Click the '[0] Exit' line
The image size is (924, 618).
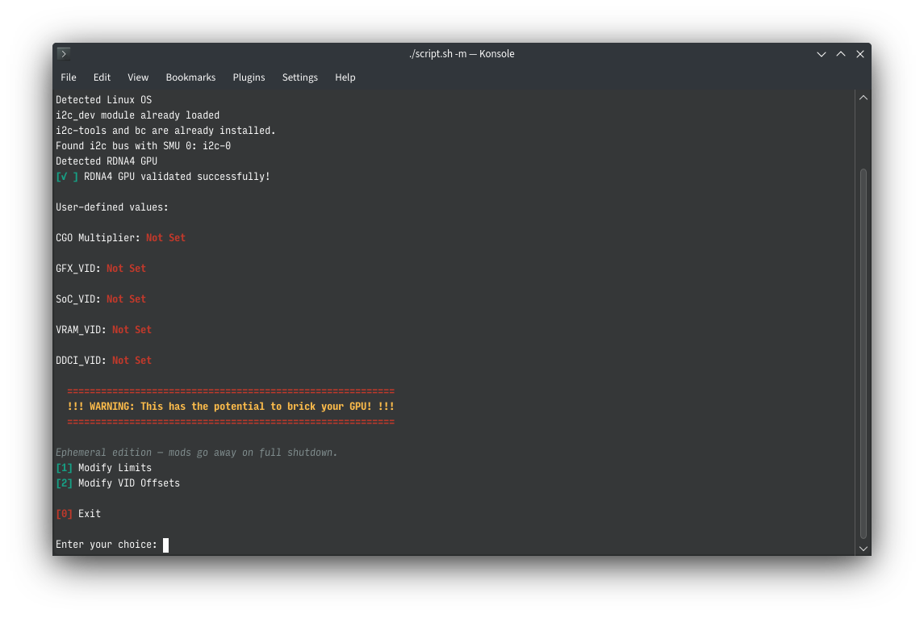coord(78,514)
